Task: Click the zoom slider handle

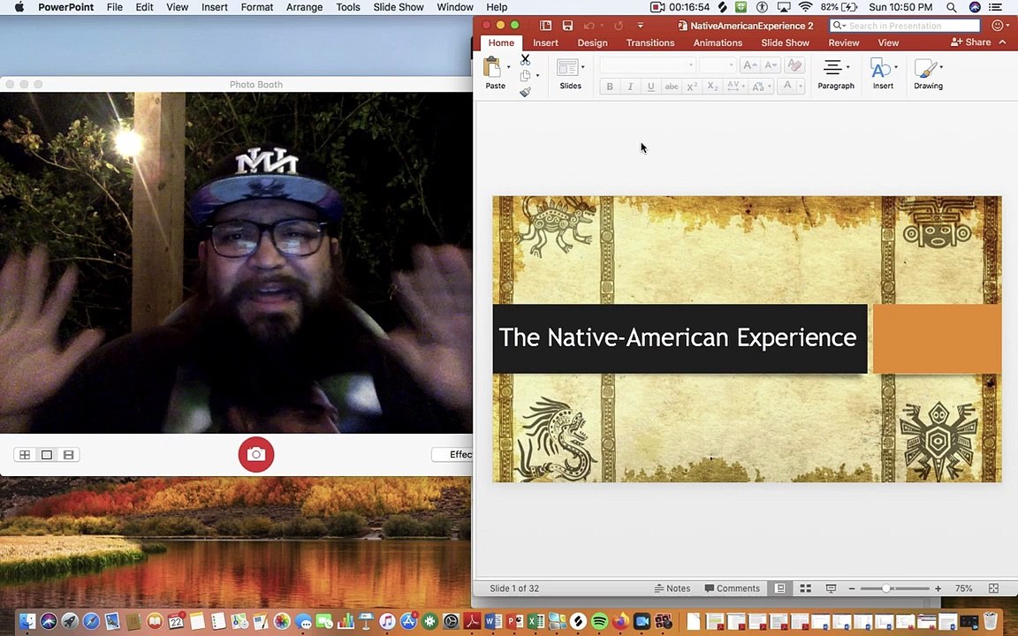Action: (885, 588)
